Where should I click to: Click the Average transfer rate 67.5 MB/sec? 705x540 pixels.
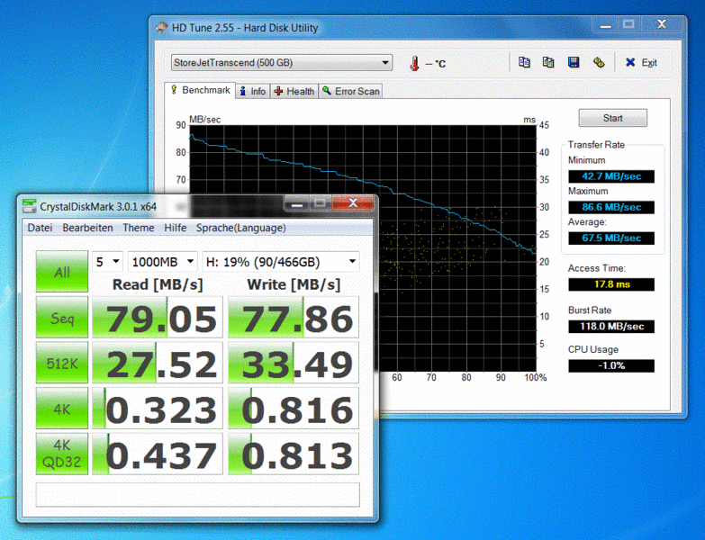point(611,238)
